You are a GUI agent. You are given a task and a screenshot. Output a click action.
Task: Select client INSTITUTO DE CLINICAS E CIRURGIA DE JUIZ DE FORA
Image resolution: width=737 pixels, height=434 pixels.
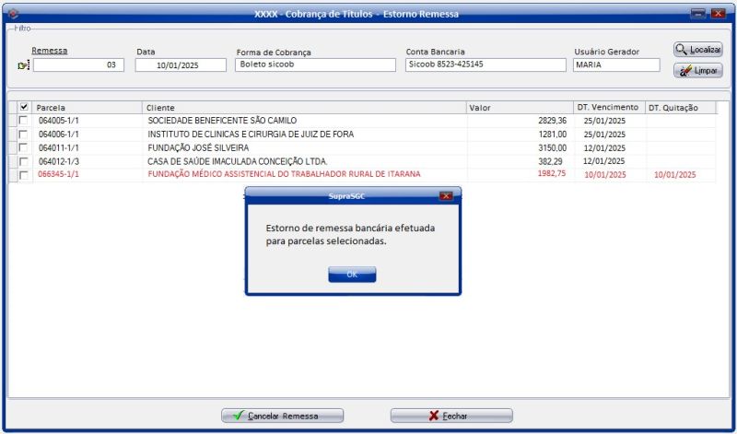pos(251,135)
